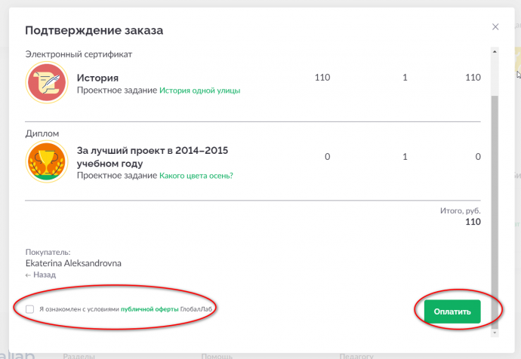Viewport: 521px width, 359px height.
Task: Click the scrollbar up arrow
Action: coord(495,51)
